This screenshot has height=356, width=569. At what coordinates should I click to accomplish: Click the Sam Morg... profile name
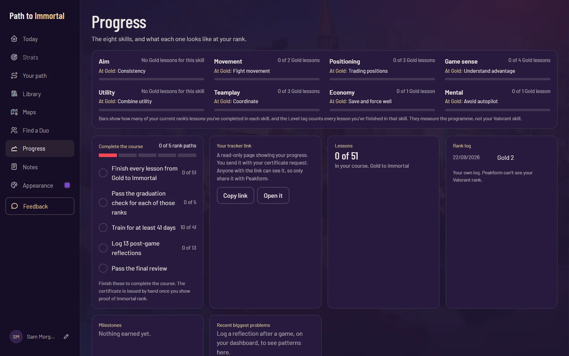(x=41, y=337)
